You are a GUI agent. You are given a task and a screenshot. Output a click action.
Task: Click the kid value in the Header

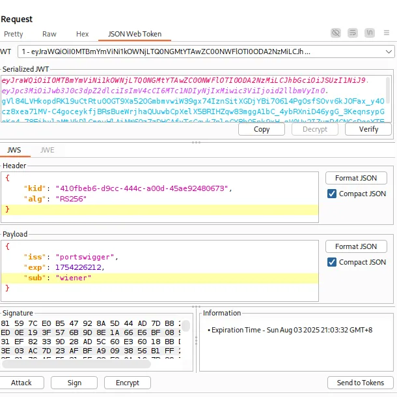[143, 188]
